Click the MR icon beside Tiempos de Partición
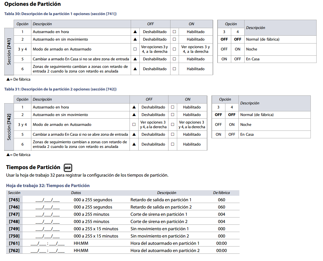323x261 pixels. click(68, 168)
